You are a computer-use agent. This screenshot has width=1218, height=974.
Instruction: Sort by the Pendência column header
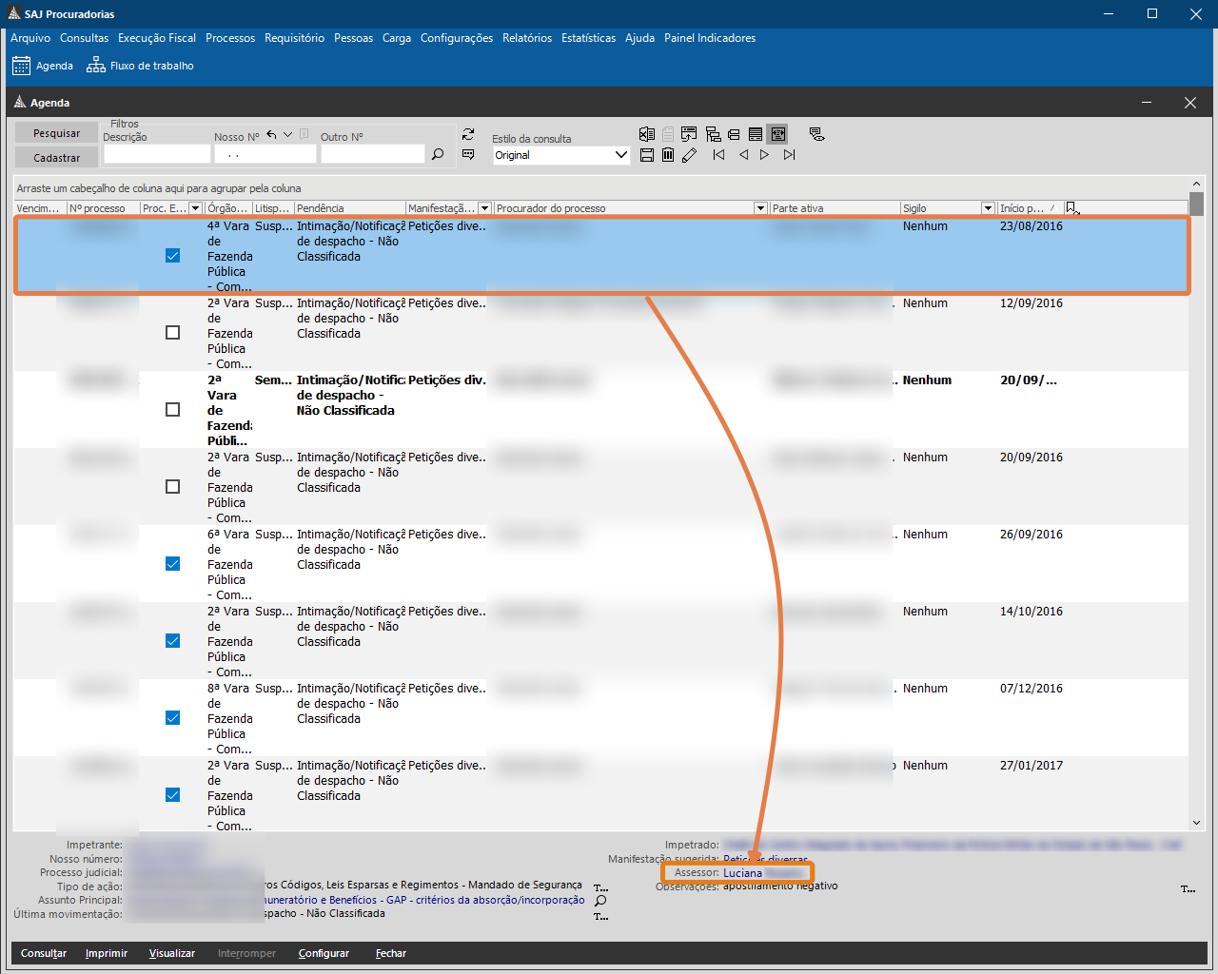coord(349,208)
